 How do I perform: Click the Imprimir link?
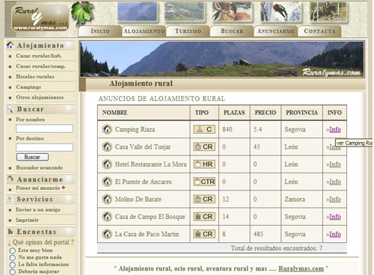[x=28, y=220]
